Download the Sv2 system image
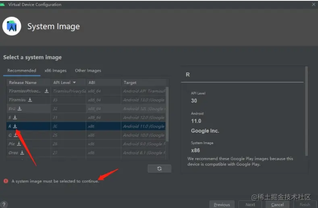This screenshot has height=208, width=318. 19,108
